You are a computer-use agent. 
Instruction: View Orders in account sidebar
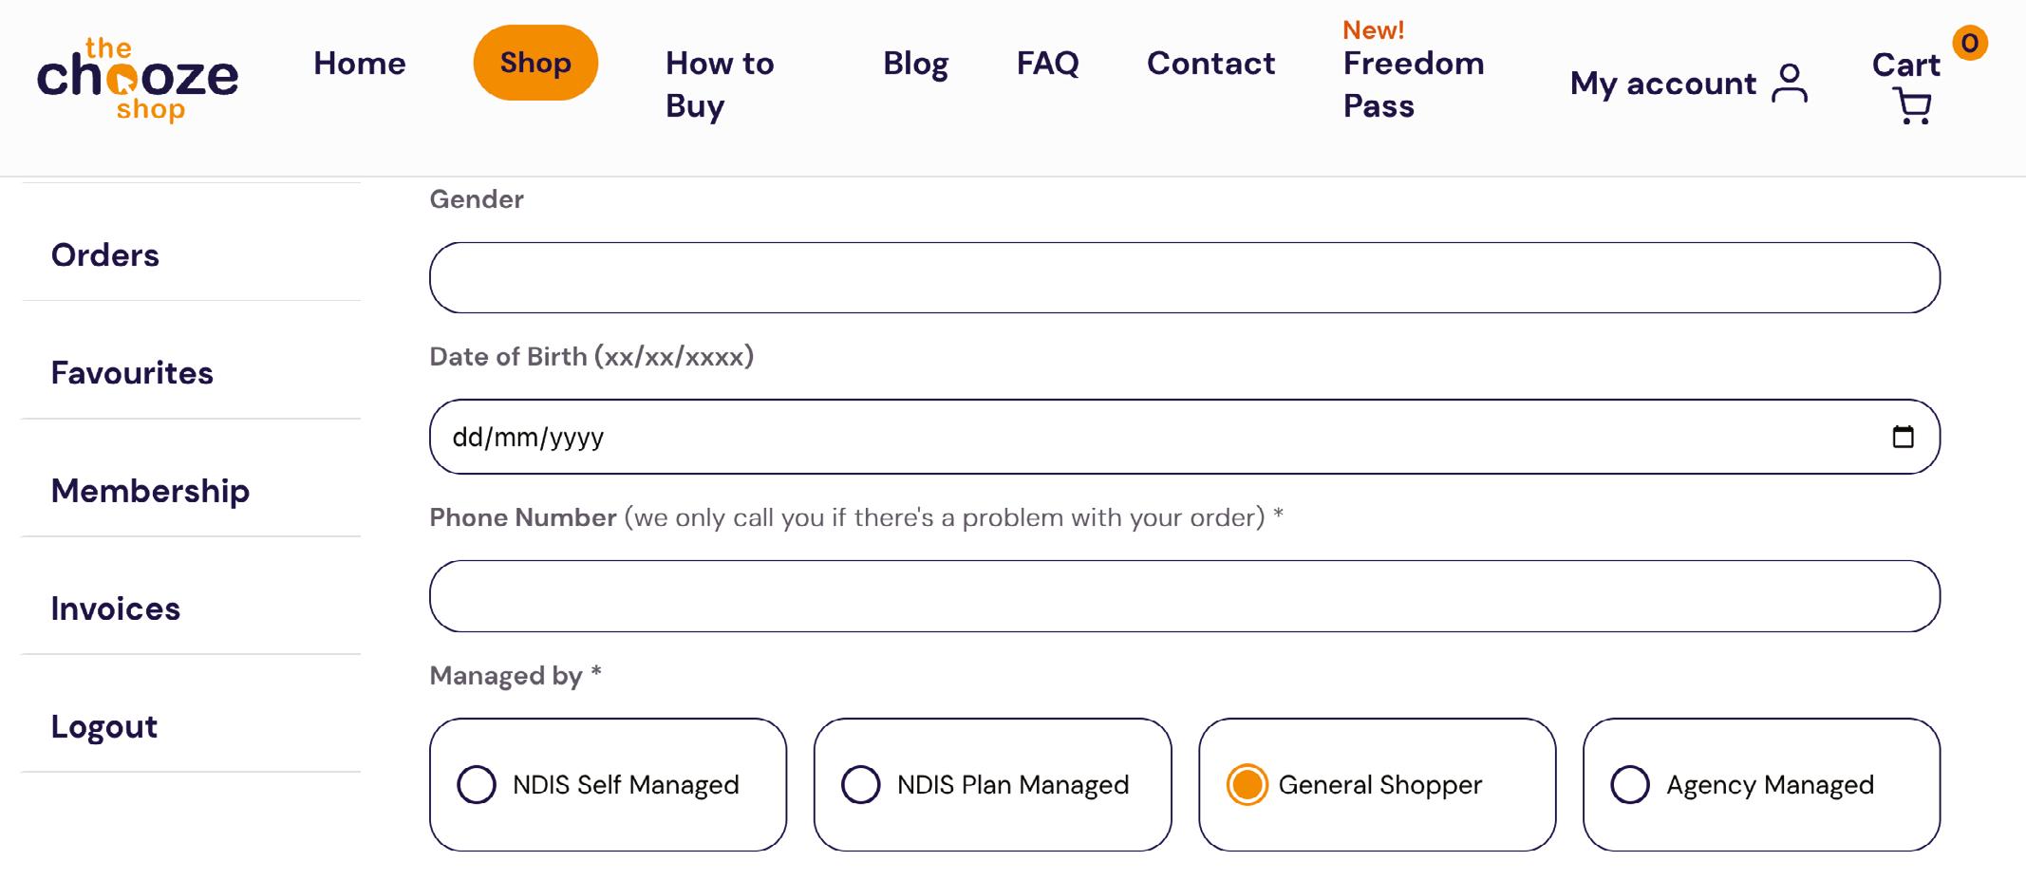[105, 255]
